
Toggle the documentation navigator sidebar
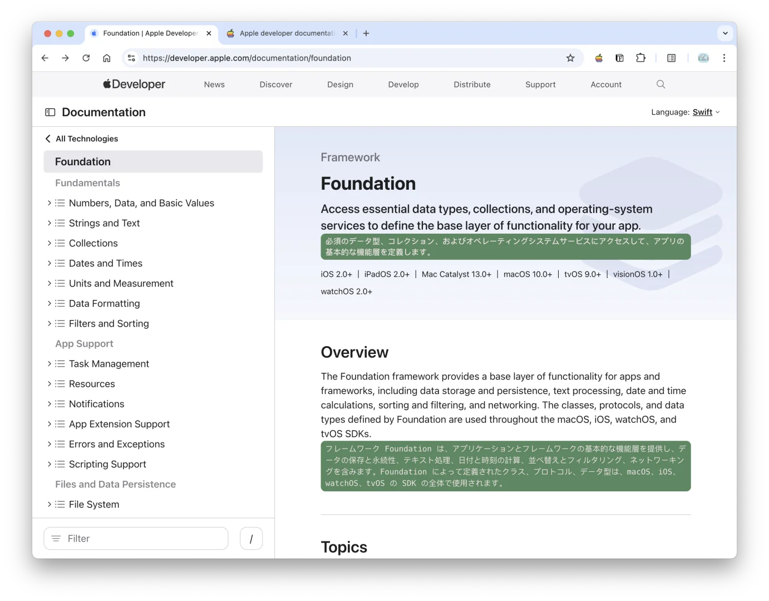(x=50, y=112)
